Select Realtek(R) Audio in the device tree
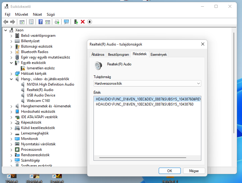 tap(40, 90)
